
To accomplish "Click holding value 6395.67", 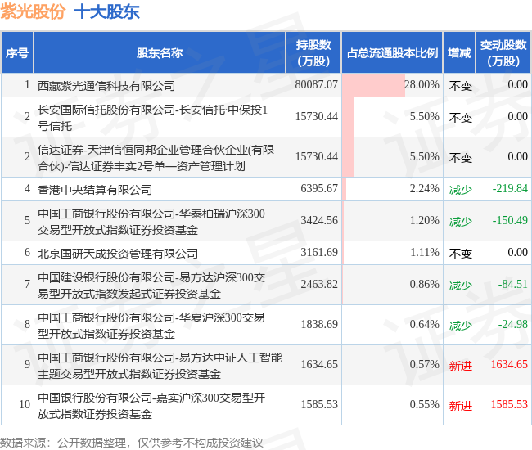I will [319, 188].
